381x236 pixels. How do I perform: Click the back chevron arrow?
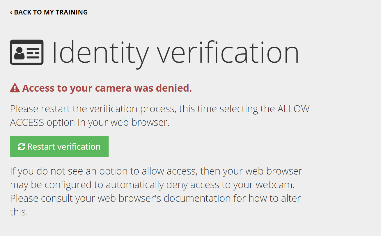(x=11, y=12)
